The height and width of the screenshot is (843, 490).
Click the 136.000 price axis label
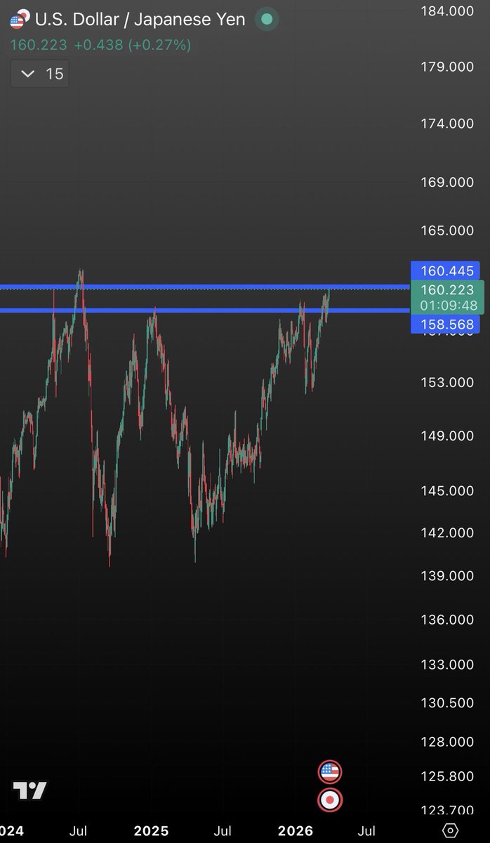pyautogui.click(x=447, y=620)
